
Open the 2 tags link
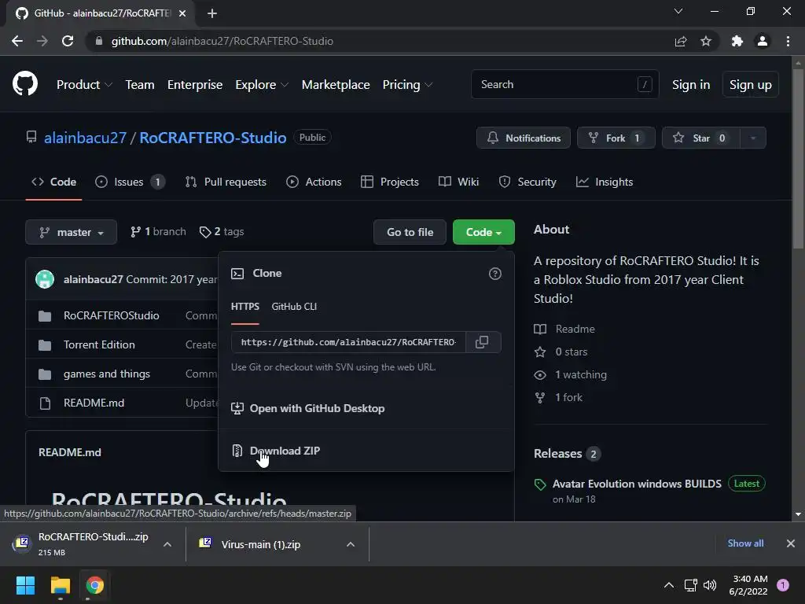click(222, 232)
